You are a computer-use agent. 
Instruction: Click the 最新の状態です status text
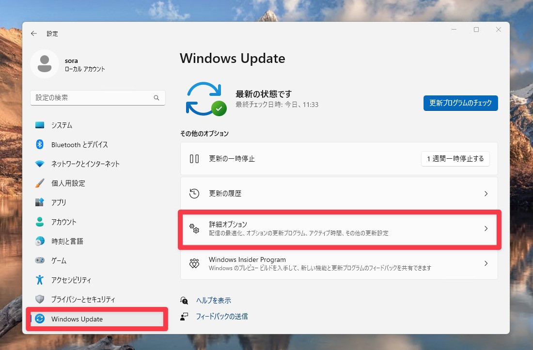(x=264, y=94)
